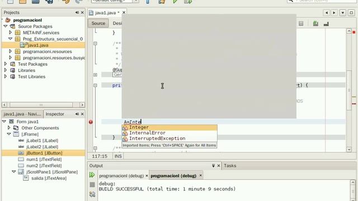This screenshot has width=358, height=201.
Task: Click the 117:15 cursor position indicator
Action: (x=100, y=156)
